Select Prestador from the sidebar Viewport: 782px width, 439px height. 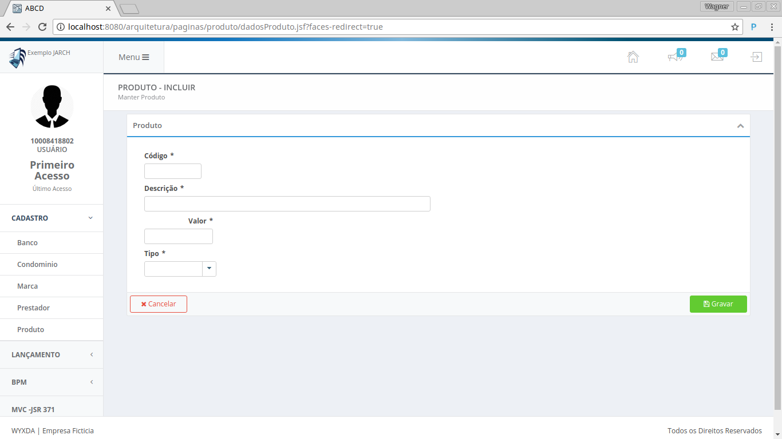33,308
